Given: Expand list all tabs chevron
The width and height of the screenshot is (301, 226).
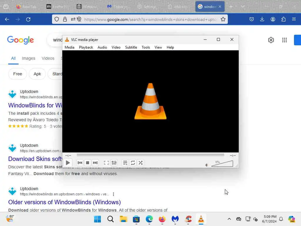Looking at the screenshot, I should point(243,6).
